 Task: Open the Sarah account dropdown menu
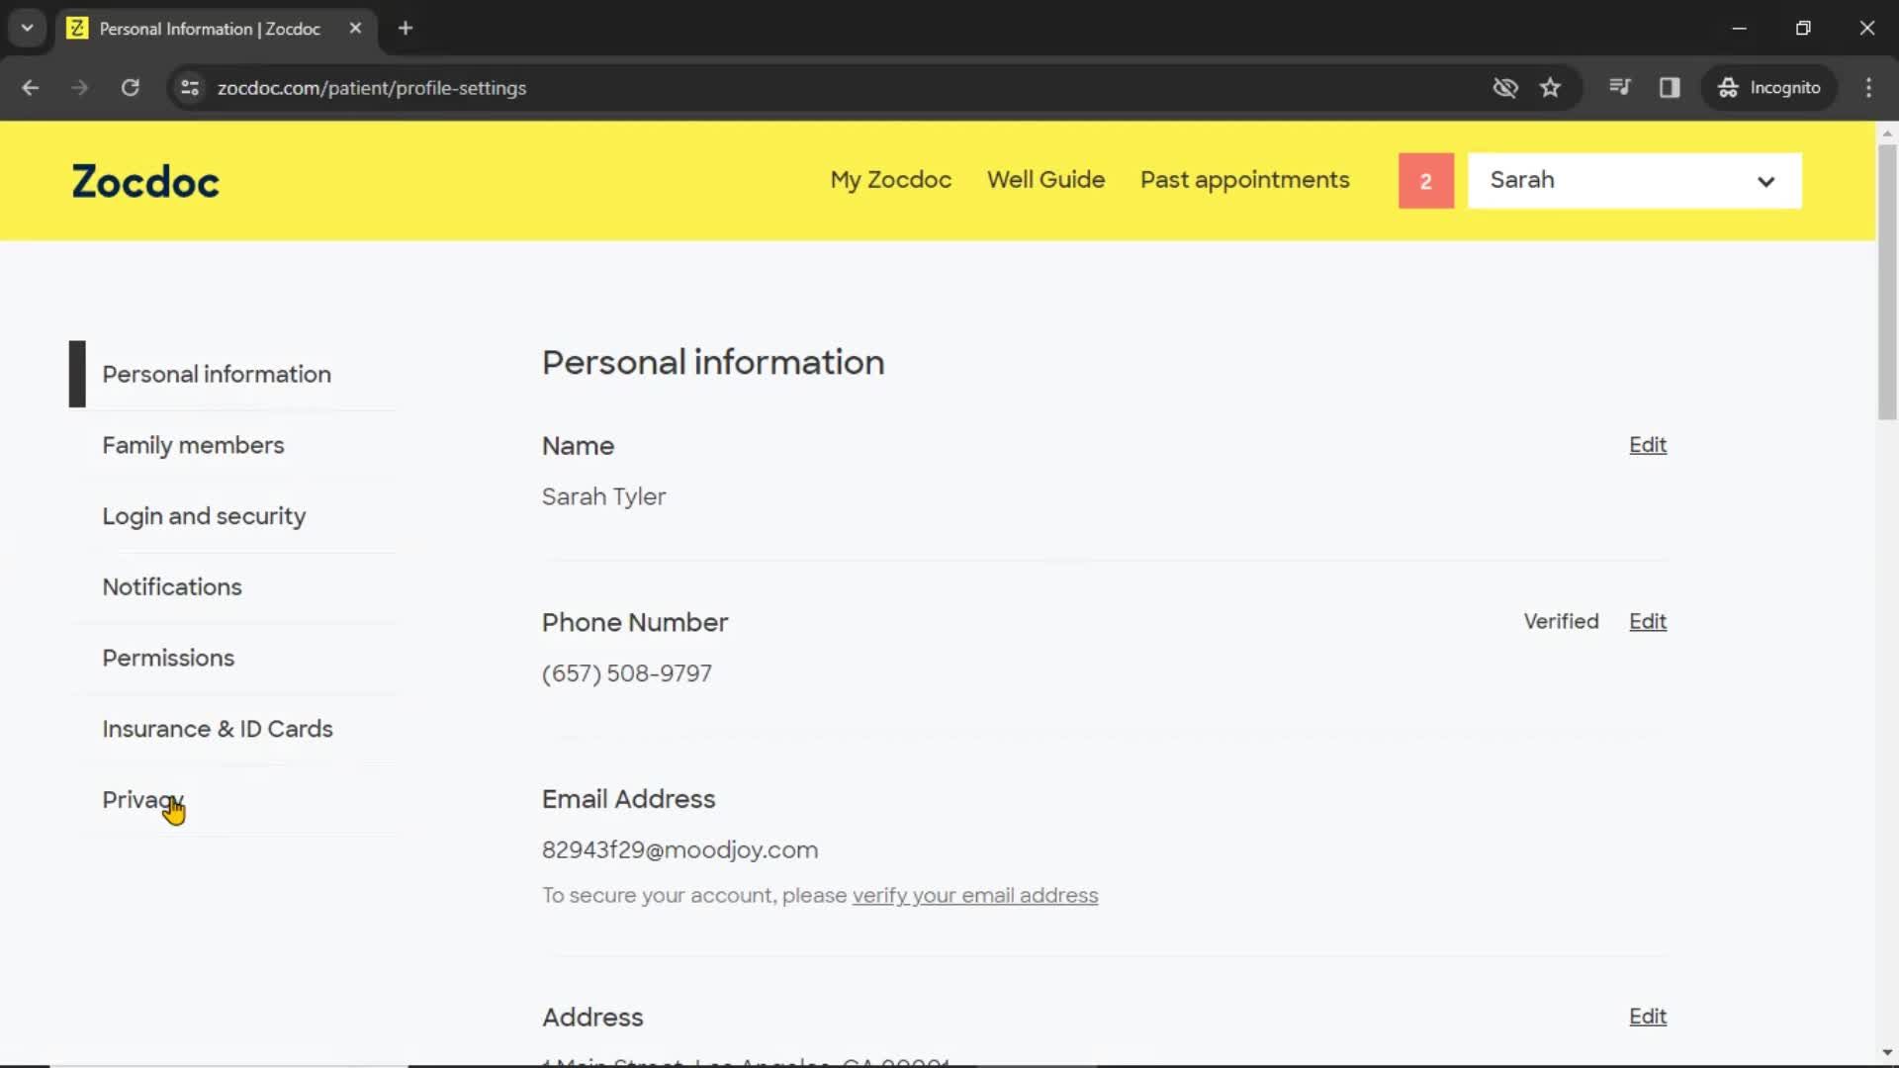1634,180
